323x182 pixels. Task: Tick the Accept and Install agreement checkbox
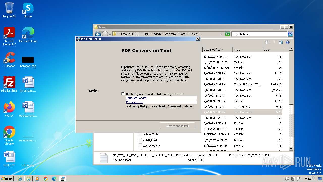(x=123, y=94)
